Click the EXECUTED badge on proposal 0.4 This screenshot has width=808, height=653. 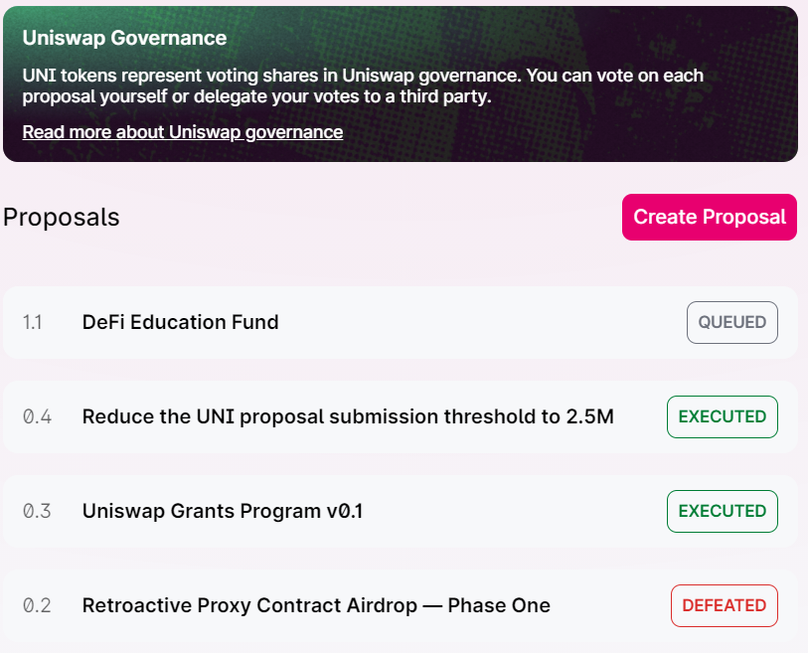coord(722,416)
